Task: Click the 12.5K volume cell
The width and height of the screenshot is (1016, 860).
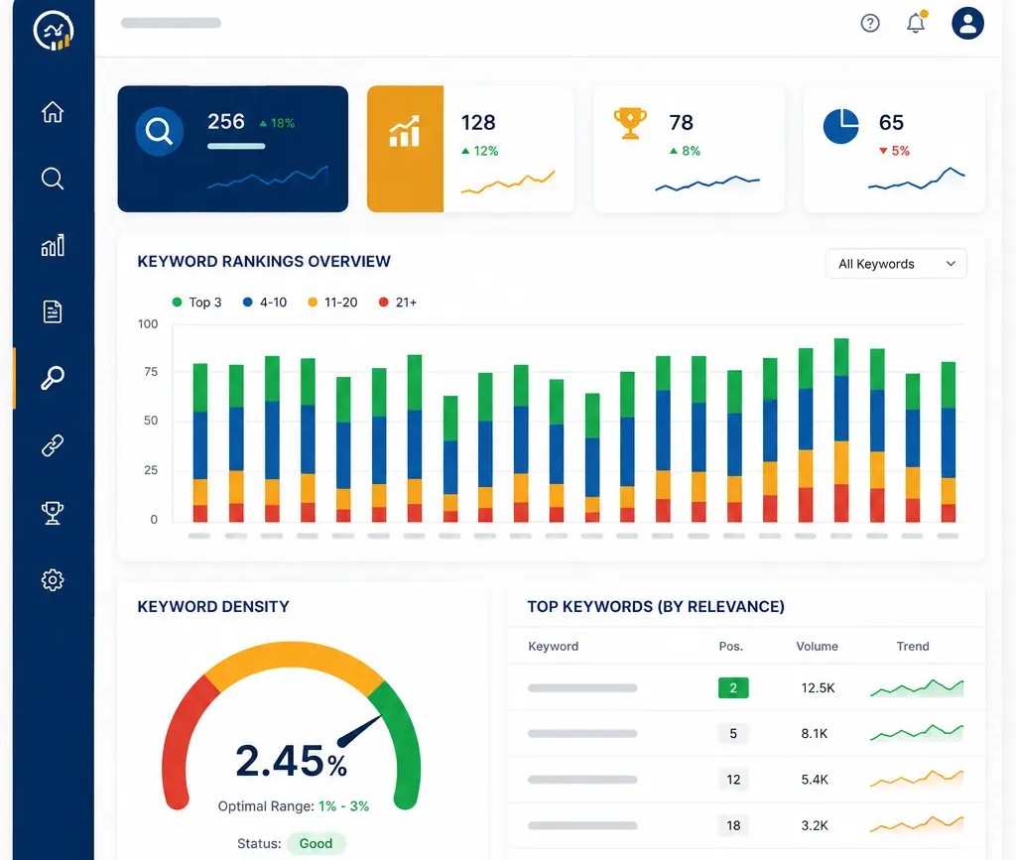Action: pyautogui.click(x=818, y=687)
